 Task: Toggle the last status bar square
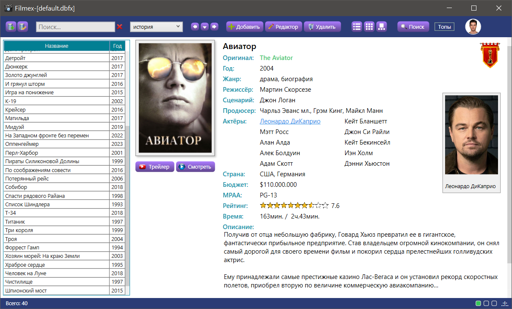(x=494, y=304)
